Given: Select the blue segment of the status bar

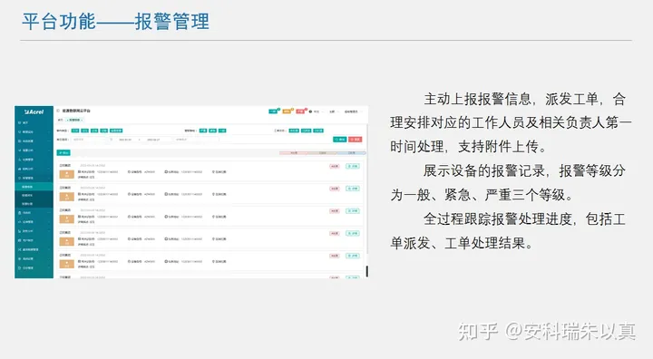Looking at the screenshot, I should 351,153.
